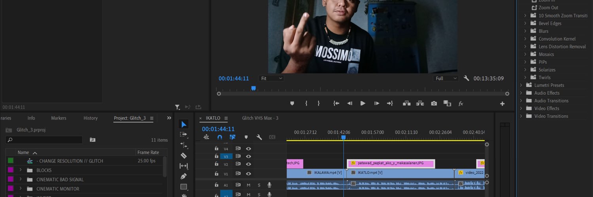Open the IKATLO sequence panel menu

pos(226,118)
